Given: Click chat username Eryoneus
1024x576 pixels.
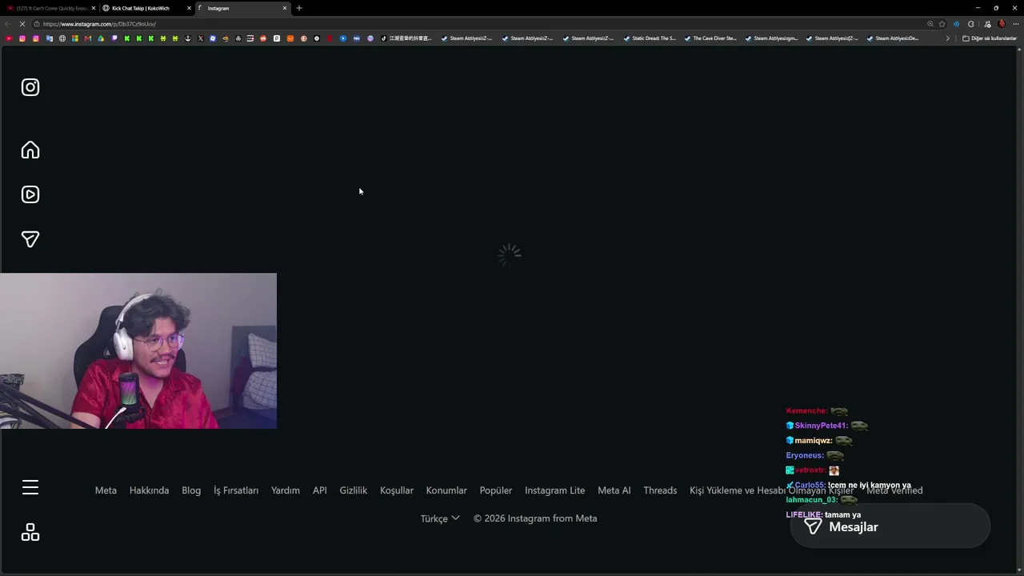Looking at the screenshot, I should click(x=805, y=455).
